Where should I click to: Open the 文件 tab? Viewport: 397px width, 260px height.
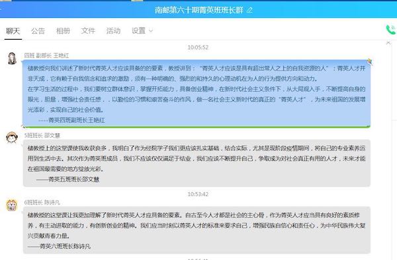click(88, 31)
